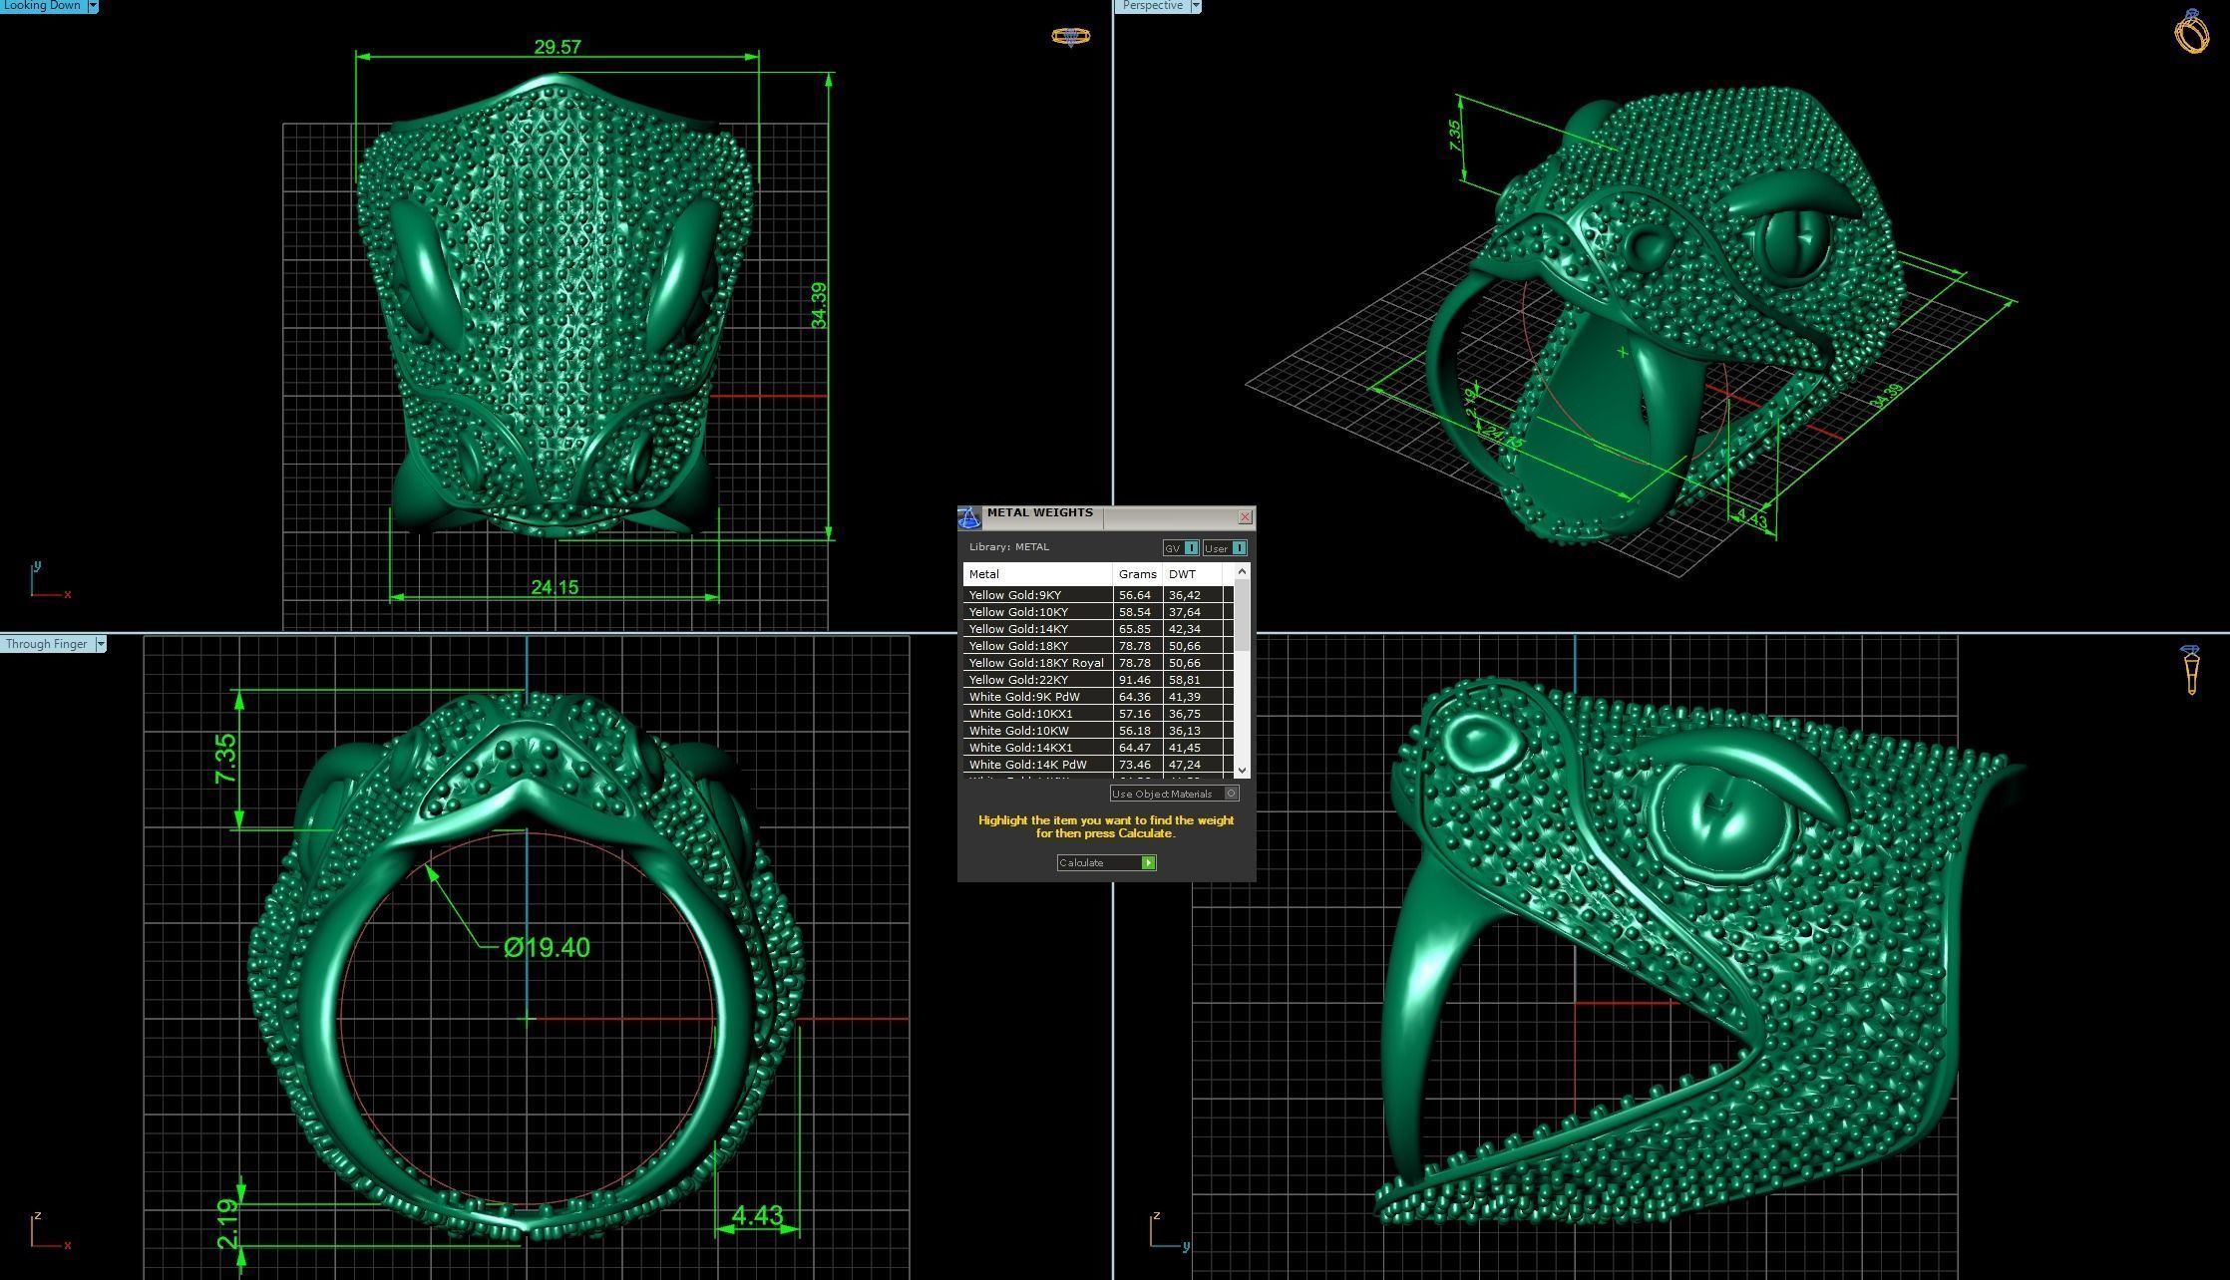Screen dimensions: 2230x1280
Task: Select the Yellow Gold:18KY Royal row
Action: (1098, 663)
